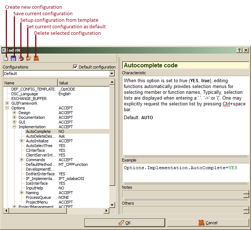Click the tree's vertical scrollbar down arrow
The image size is (251, 230).
(x=112, y=205)
